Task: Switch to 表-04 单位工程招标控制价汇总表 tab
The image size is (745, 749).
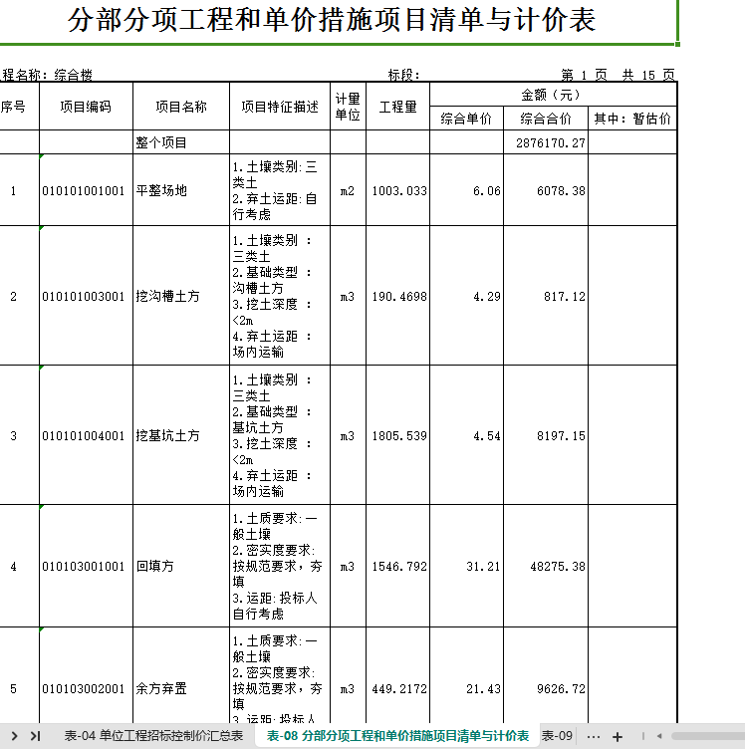Action: pyautogui.click(x=153, y=736)
